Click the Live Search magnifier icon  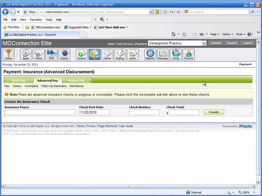pos(253,12)
